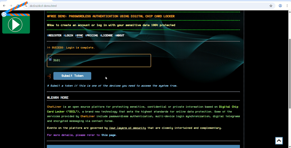Open the PRICING tab
The image size is (291, 148).
point(92,36)
